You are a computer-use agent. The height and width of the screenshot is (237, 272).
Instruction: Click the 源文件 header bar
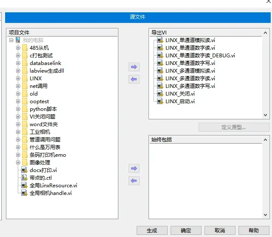[138, 17]
